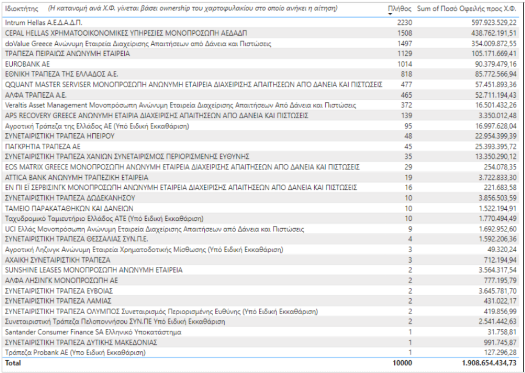Click the doValue Greece owner name
Image resolution: width=525 pixels, height=373 pixels.
(x=138, y=43)
